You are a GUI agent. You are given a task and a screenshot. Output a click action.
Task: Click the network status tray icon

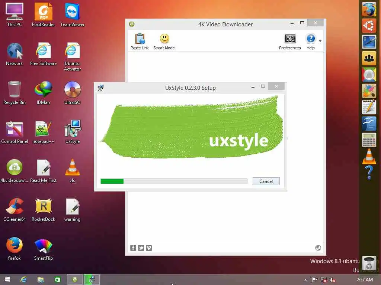323,280
